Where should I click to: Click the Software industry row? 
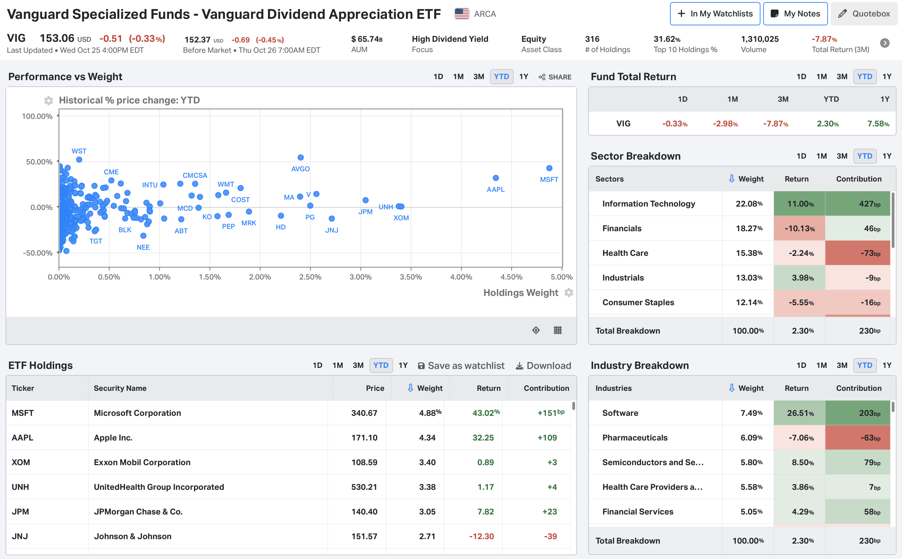(x=739, y=413)
